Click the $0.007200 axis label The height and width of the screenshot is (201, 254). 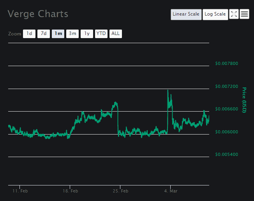coord(226,86)
